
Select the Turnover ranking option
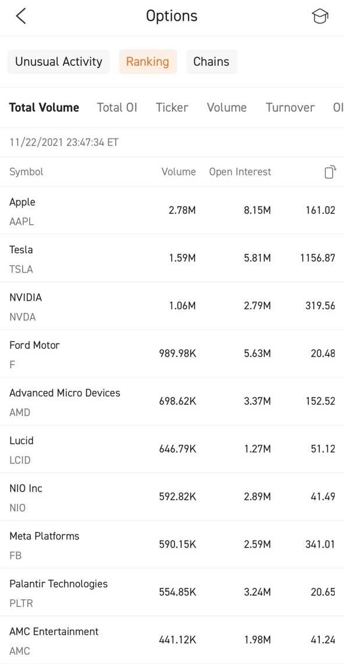(290, 108)
